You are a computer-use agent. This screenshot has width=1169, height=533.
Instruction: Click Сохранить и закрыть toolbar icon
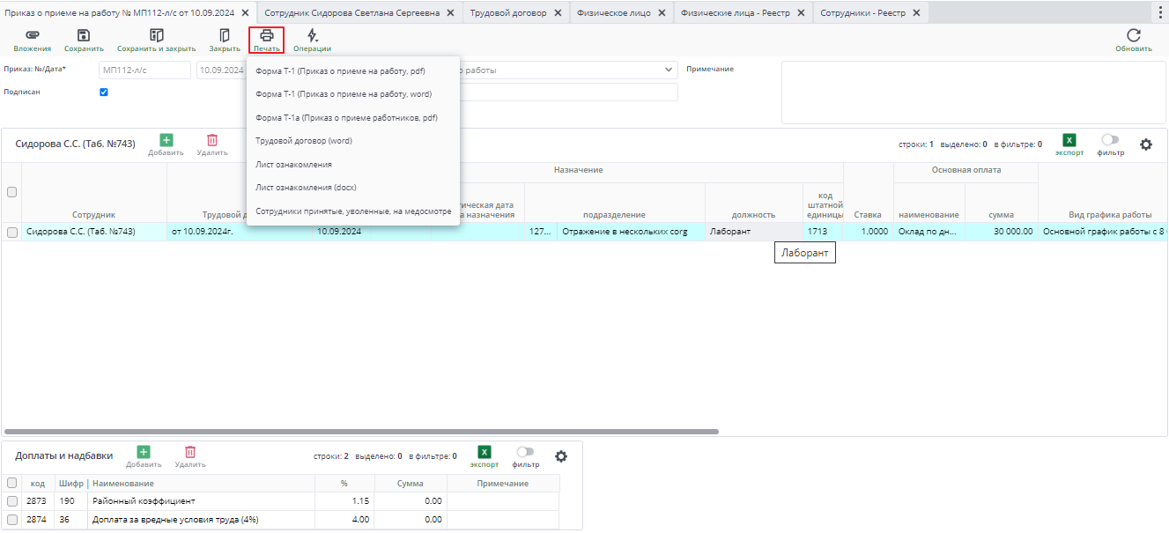tap(156, 36)
